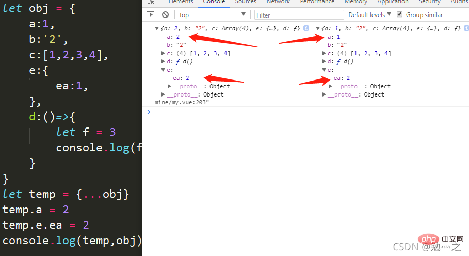Image resolution: width=469 pixels, height=256 pixels.
Task: Open the Memory tab
Action: pos(355,2)
